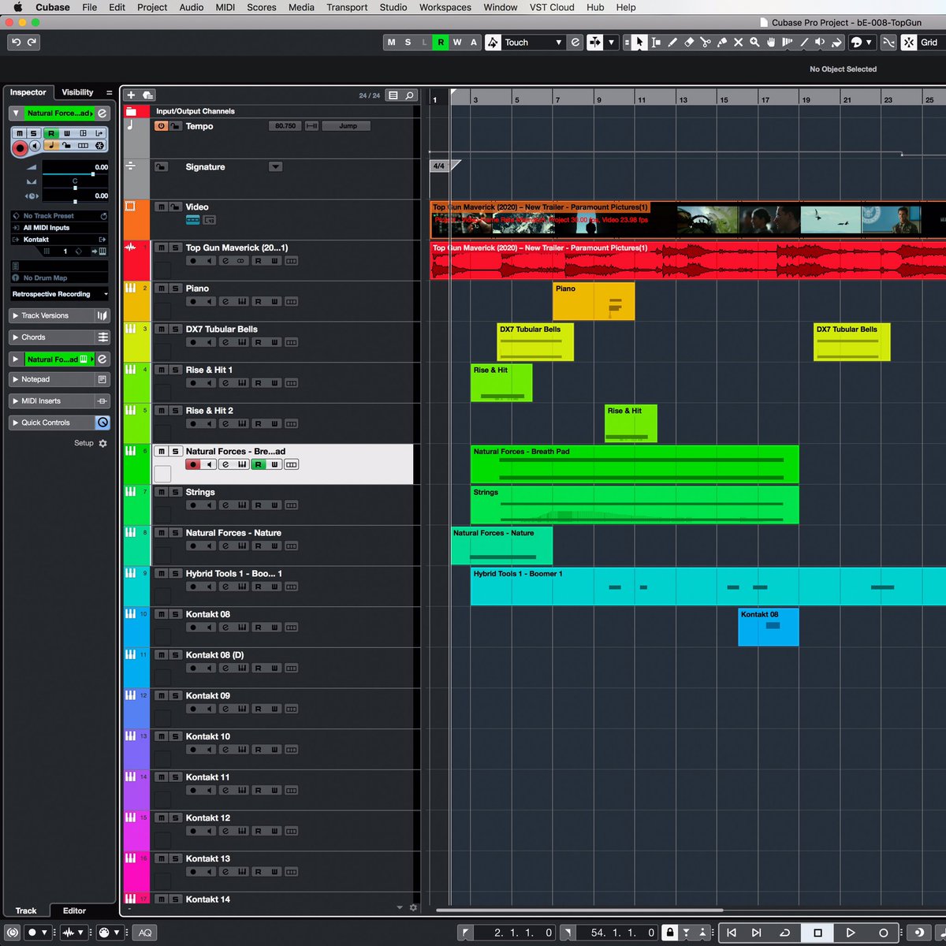Viewport: 946px width, 946px height.
Task: Select the Zoom magnifier tool
Action: (x=754, y=43)
